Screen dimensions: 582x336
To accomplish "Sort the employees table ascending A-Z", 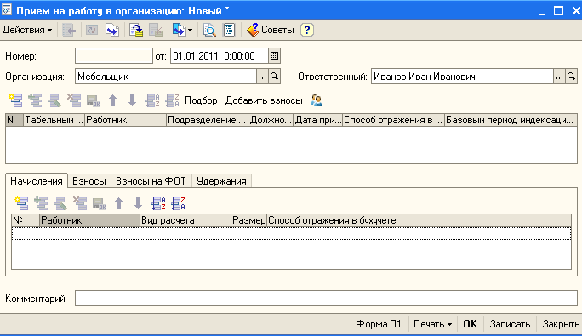I will (152, 100).
